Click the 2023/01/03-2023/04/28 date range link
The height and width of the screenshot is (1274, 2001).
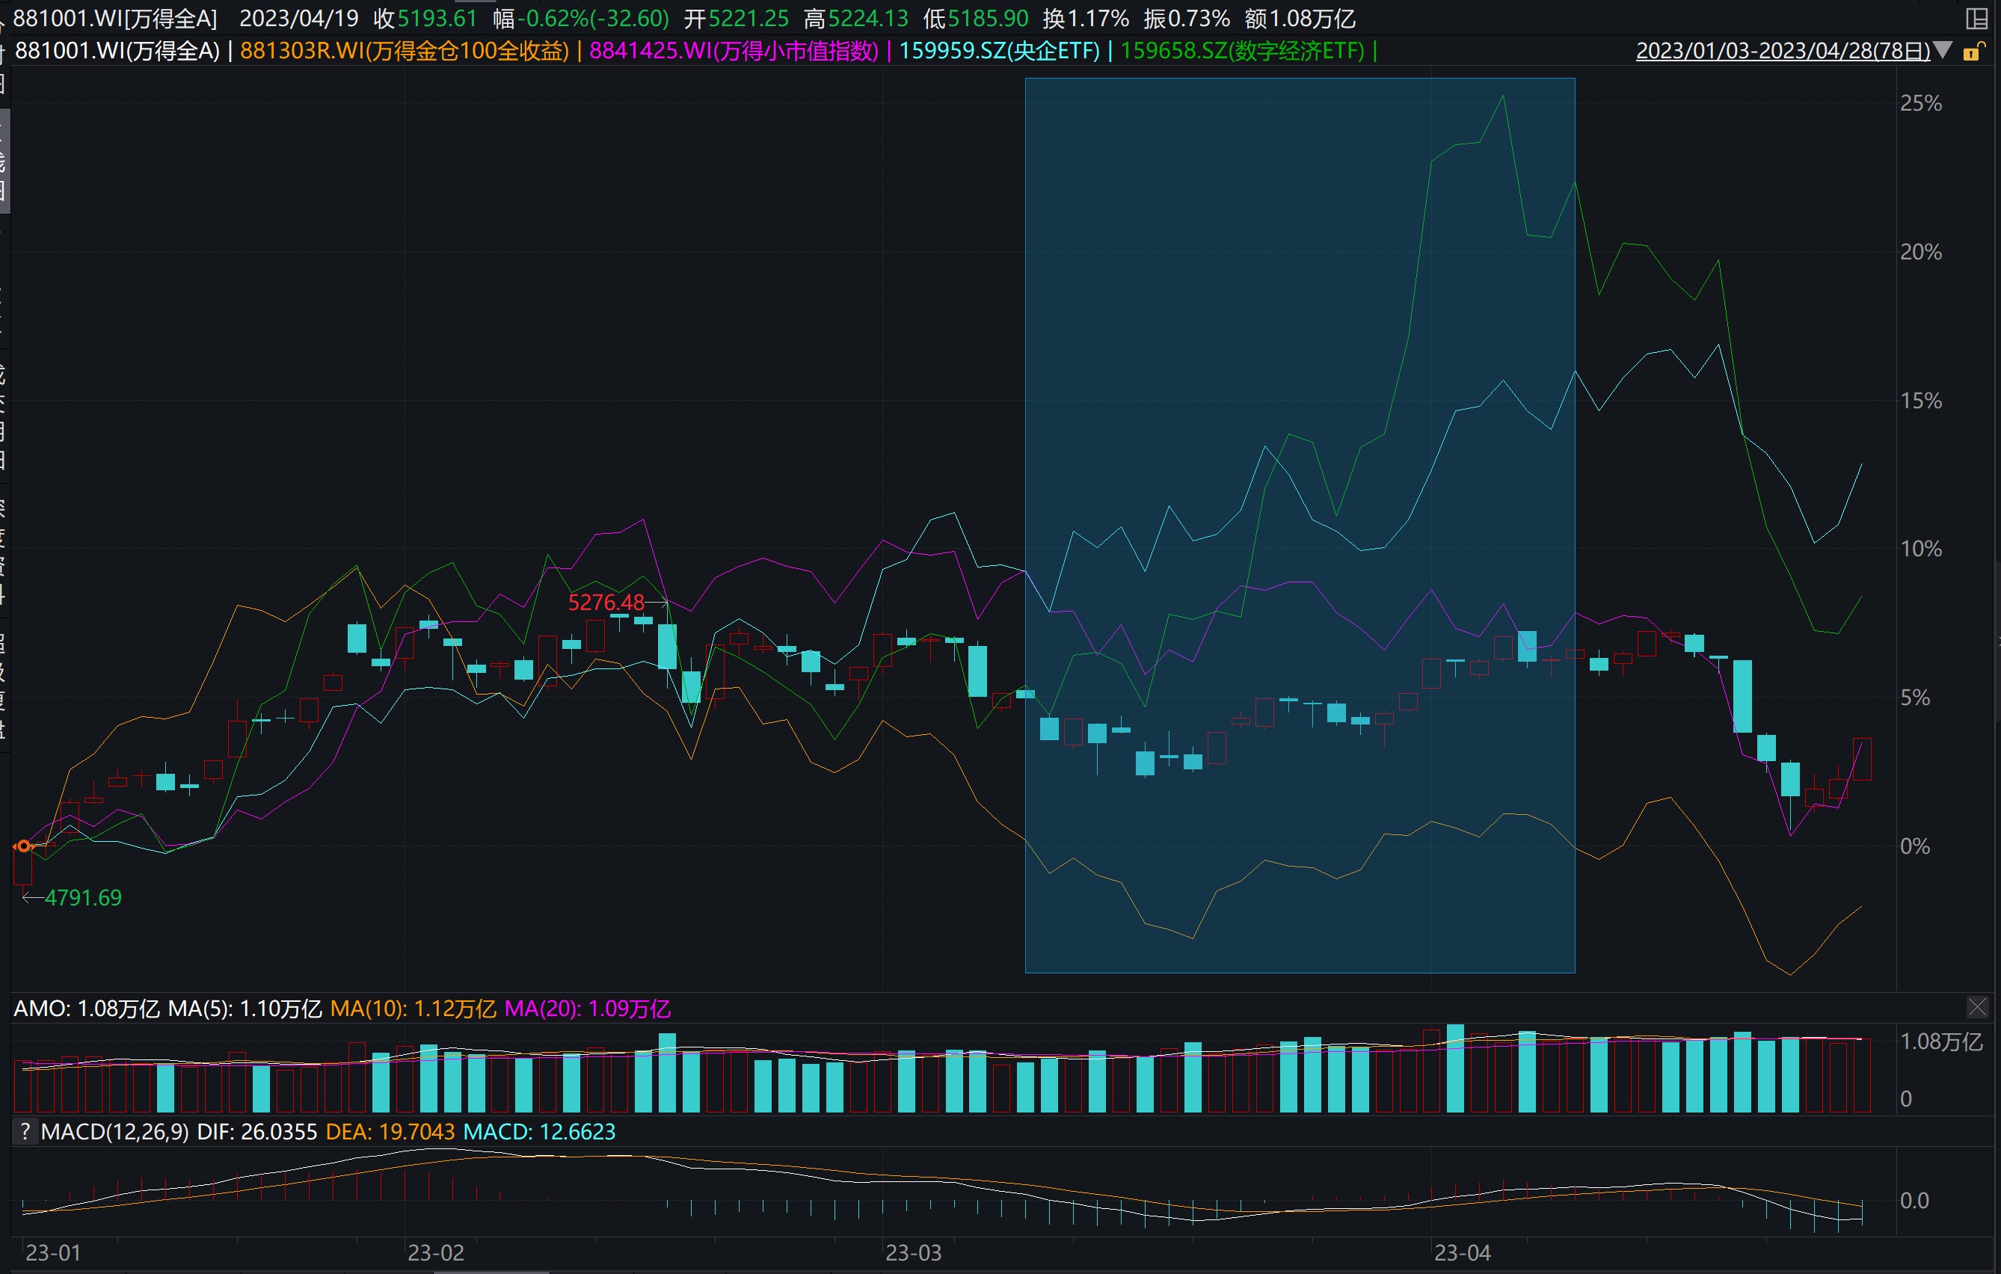[x=1783, y=52]
